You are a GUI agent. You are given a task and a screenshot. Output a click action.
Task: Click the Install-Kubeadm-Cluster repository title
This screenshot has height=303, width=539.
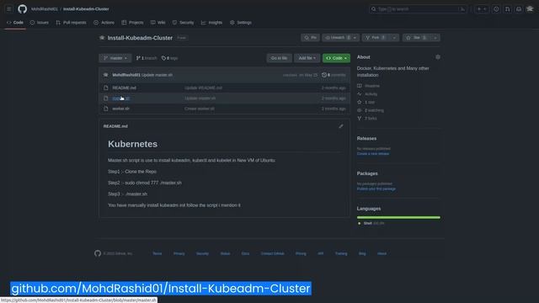click(140, 38)
